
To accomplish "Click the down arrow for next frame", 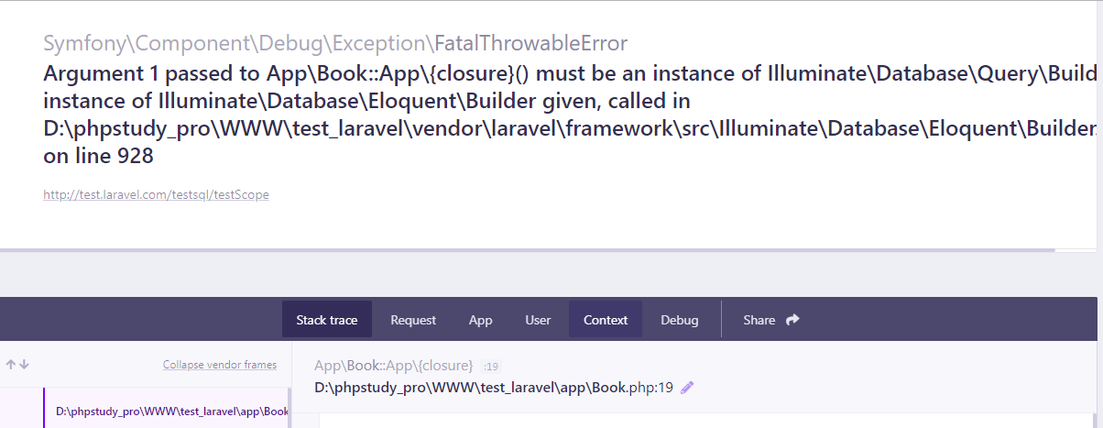I will 24,364.
